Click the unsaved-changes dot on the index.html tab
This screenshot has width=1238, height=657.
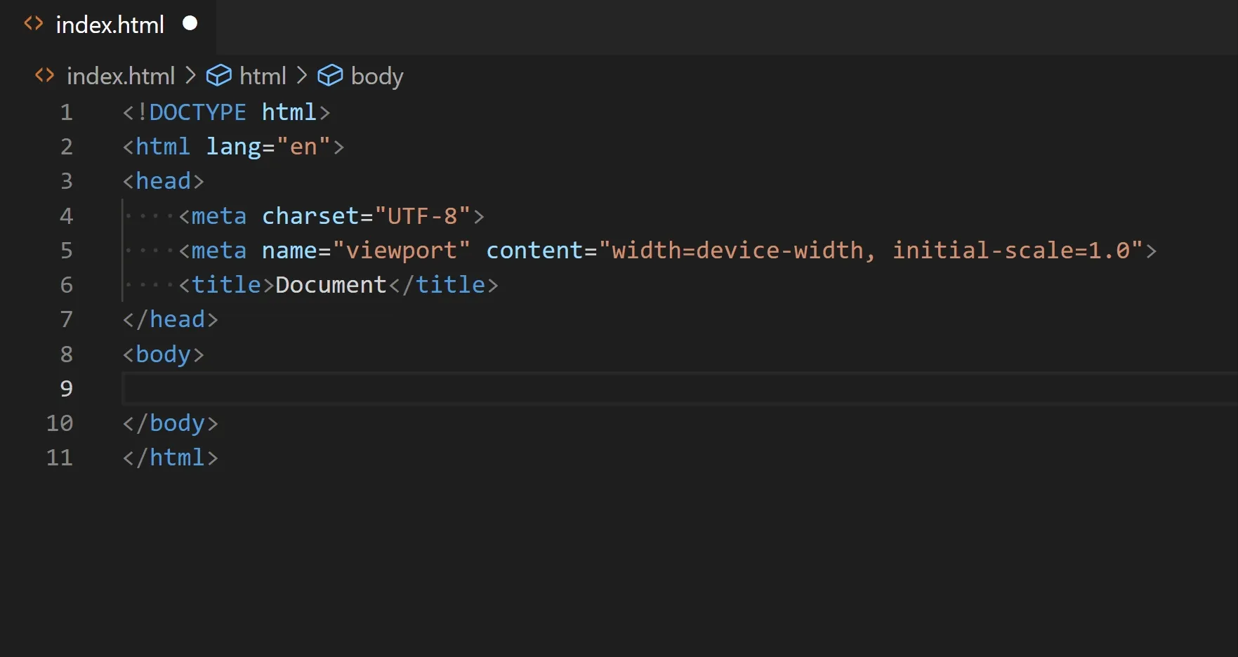pyautogui.click(x=190, y=23)
